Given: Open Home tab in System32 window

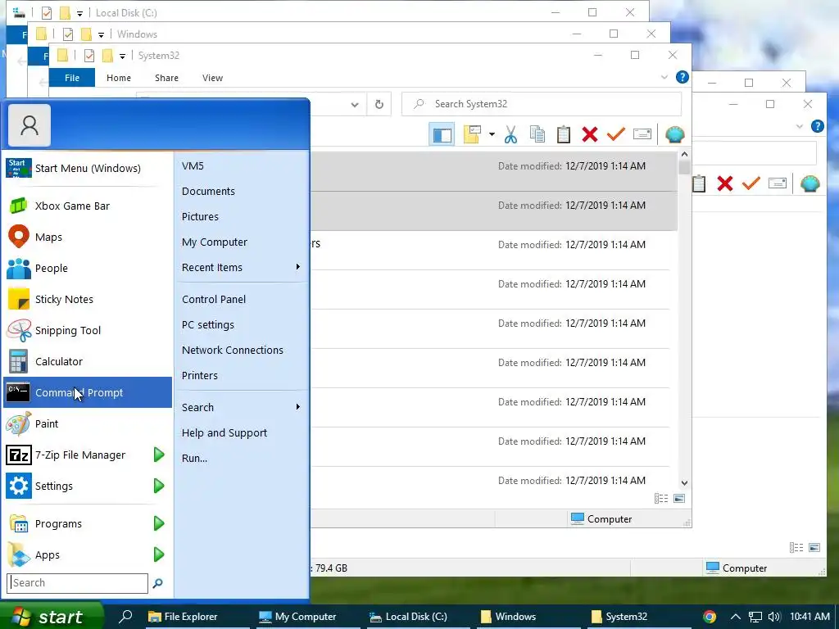Looking at the screenshot, I should (x=119, y=78).
